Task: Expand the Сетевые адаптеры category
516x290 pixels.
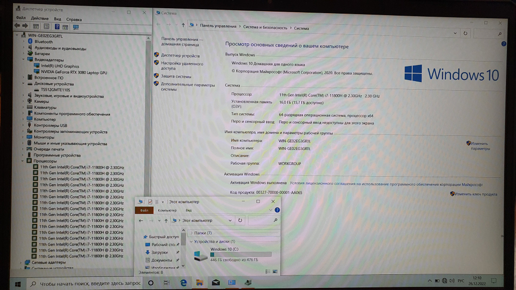Action: pos(21,262)
